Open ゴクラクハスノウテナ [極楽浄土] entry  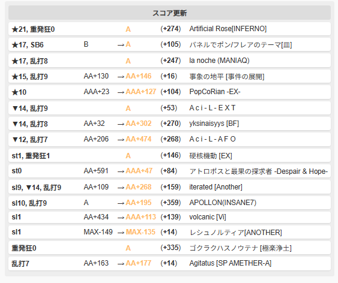pyautogui.click(x=240, y=248)
